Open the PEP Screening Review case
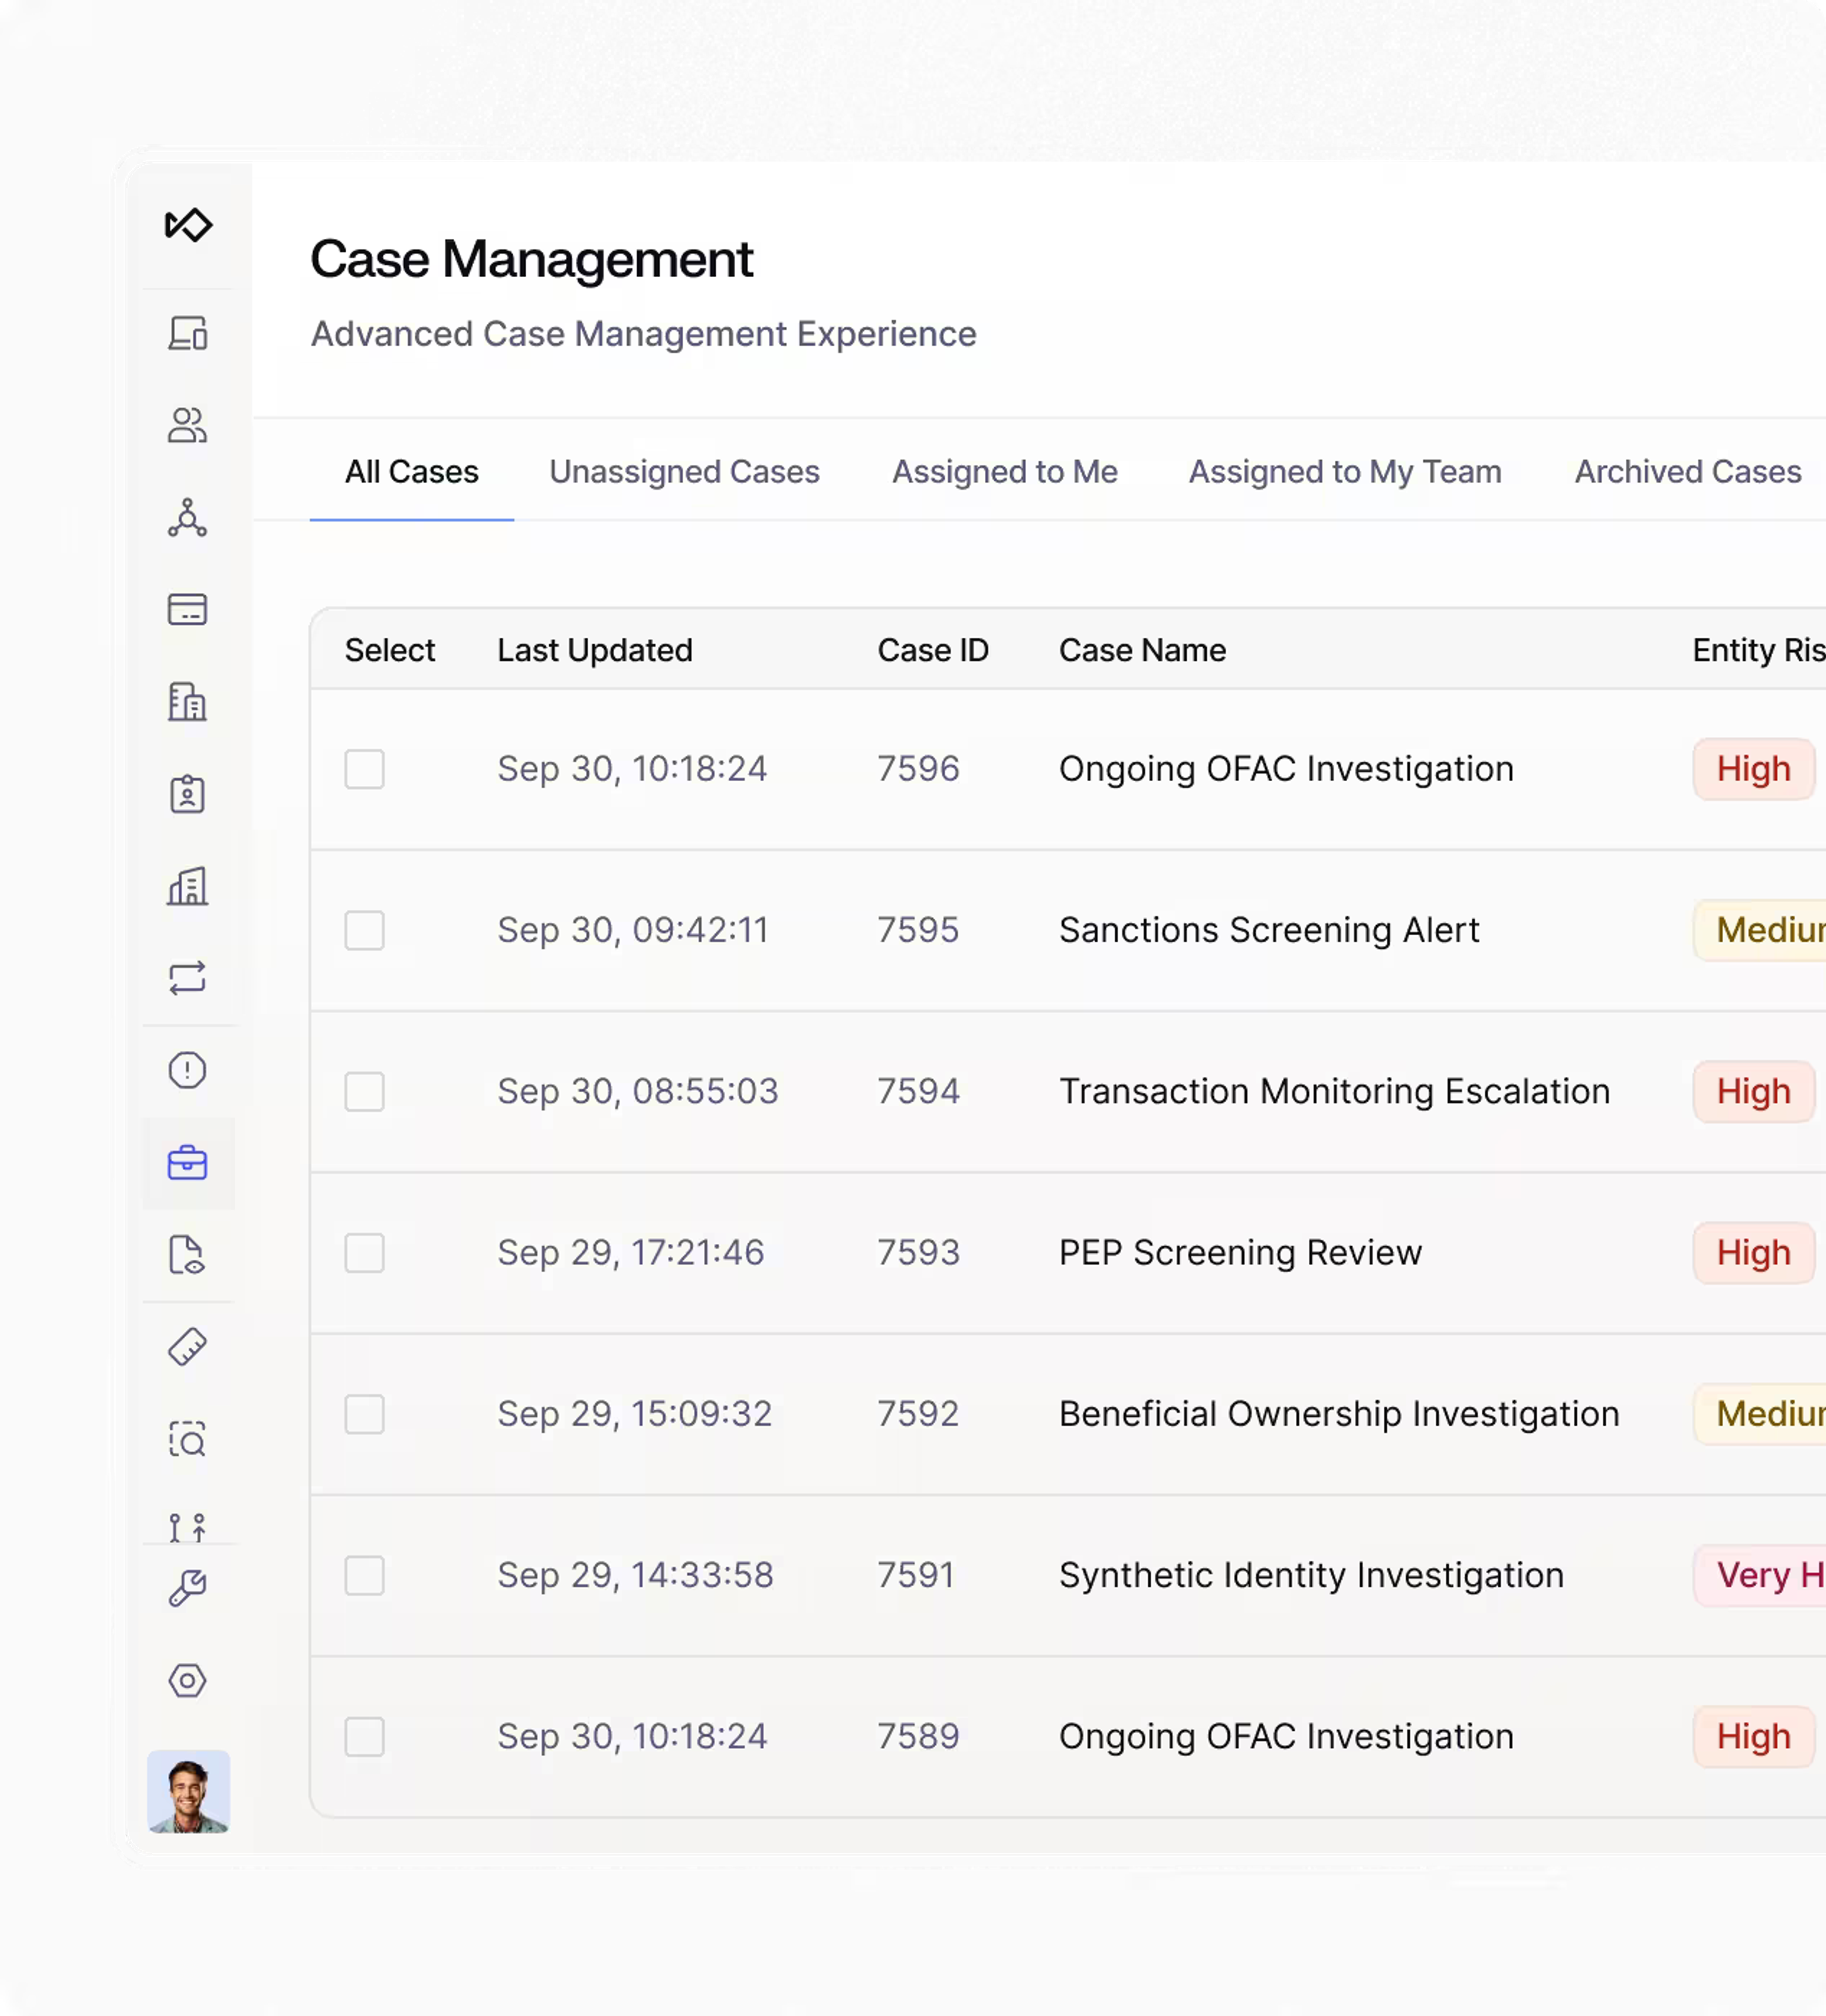 coord(1240,1252)
